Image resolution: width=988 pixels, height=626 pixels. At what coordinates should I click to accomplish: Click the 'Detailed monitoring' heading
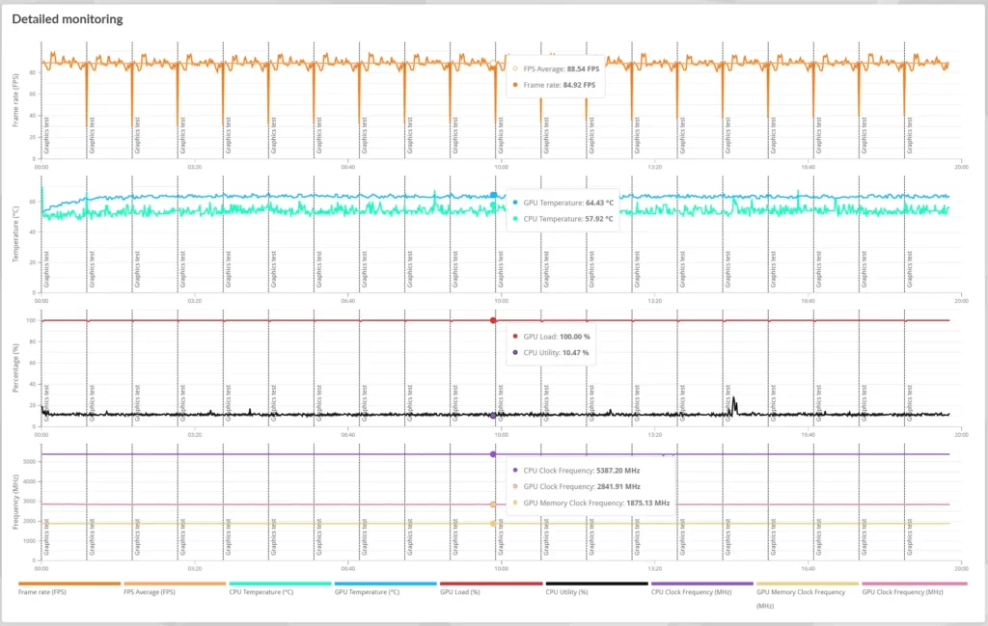coord(68,19)
